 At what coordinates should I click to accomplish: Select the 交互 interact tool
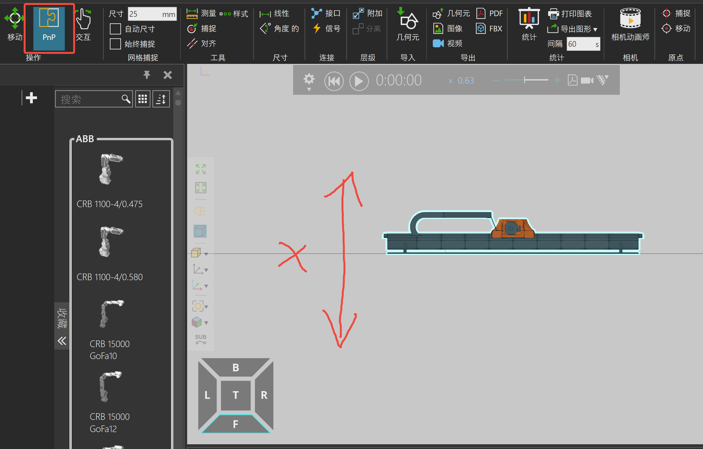point(83,24)
